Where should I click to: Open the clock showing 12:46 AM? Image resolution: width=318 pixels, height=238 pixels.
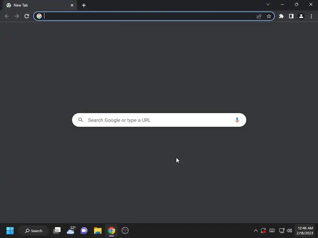[305, 231]
